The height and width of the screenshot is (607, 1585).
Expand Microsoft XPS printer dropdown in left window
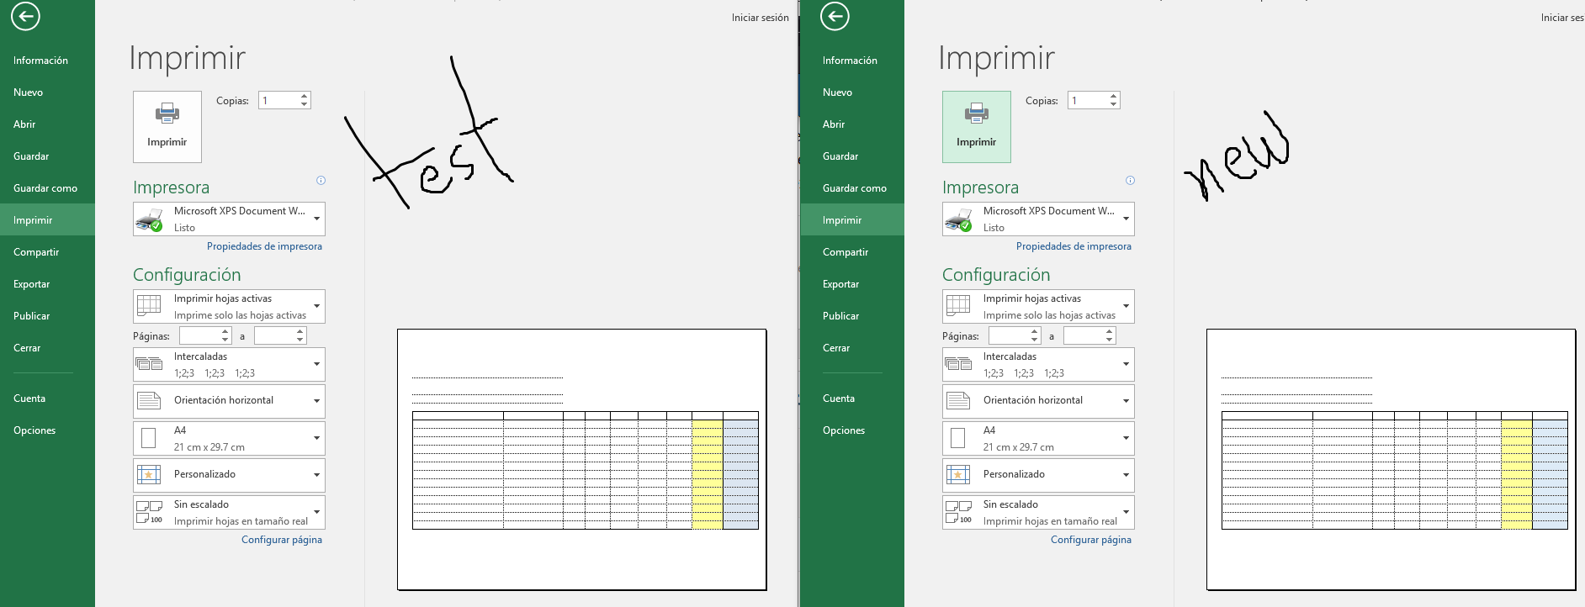pos(229,219)
